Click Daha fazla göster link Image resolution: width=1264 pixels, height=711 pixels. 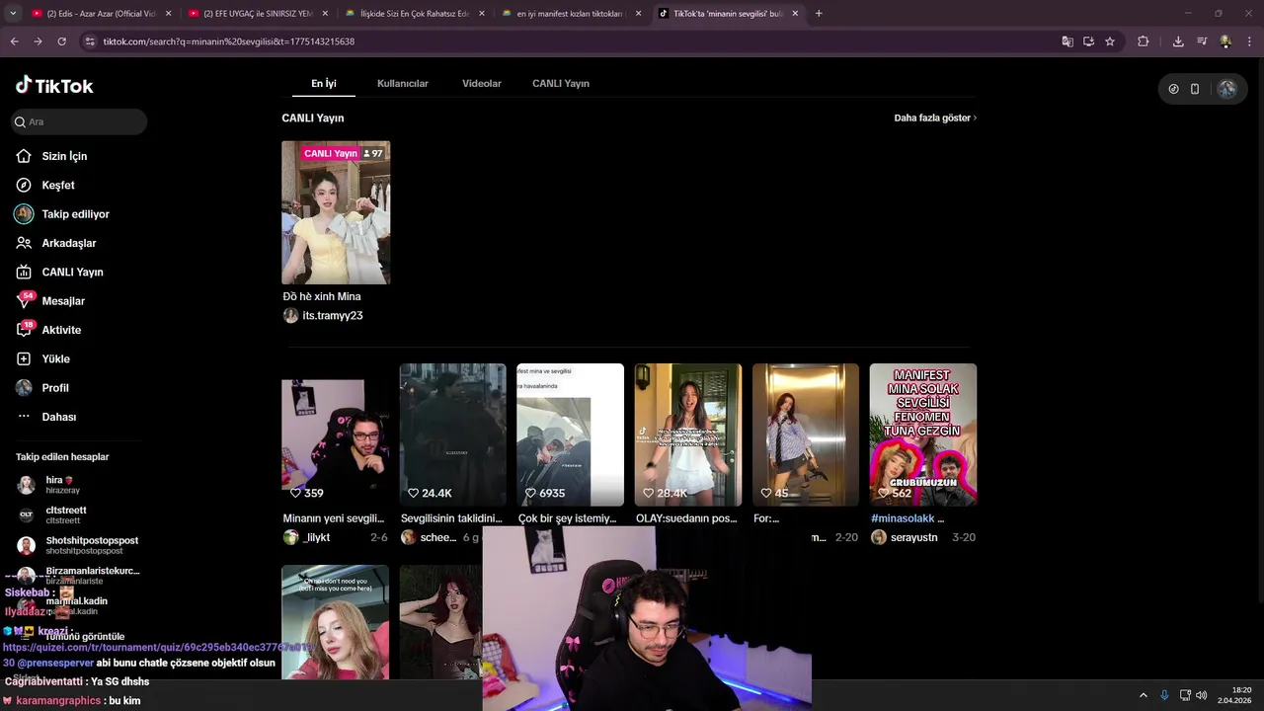pyautogui.click(x=935, y=118)
